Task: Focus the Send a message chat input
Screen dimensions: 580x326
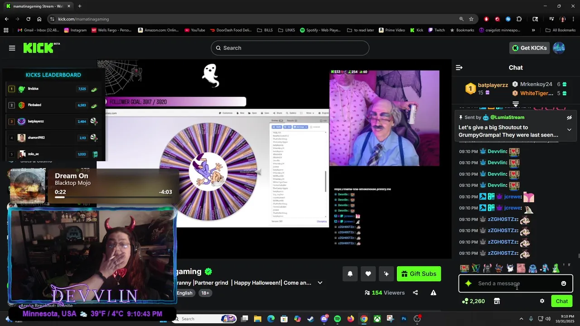Action: coord(516,283)
